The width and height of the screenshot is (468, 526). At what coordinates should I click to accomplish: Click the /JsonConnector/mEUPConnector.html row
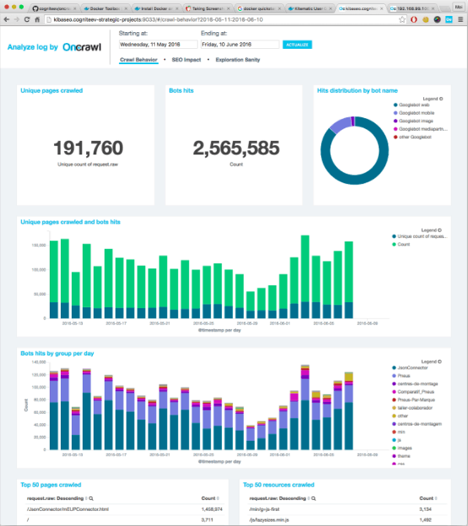pyautogui.click(x=124, y=509)
